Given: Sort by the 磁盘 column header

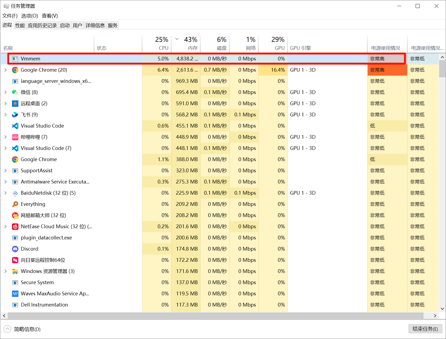Looking at the screenshot, I should pos(215,44).
